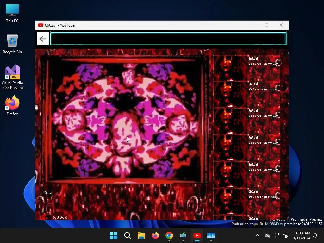The image size is (324, 243).
Task: Click the main 666.avi video frame
Action: click(124, 119)
